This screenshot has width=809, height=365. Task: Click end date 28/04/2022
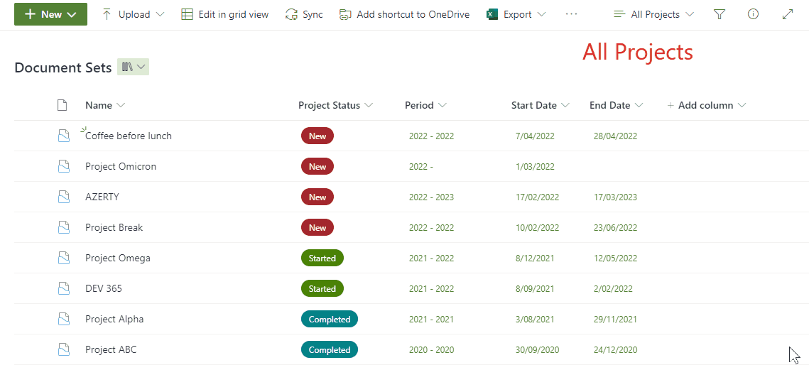[616, 136]
